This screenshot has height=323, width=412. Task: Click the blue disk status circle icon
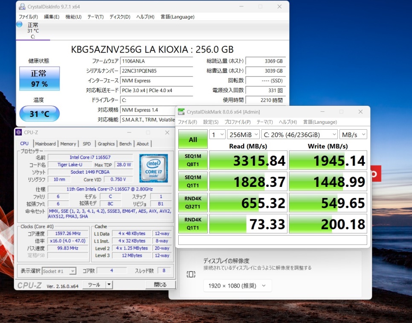point(19,24)
